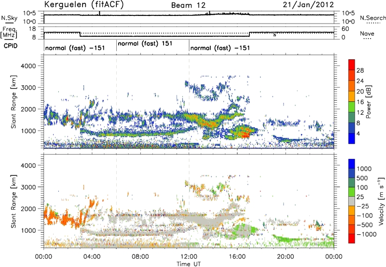Click the date '21/Jan/2012'
This screenshot has width=386, height=267.
308,5
